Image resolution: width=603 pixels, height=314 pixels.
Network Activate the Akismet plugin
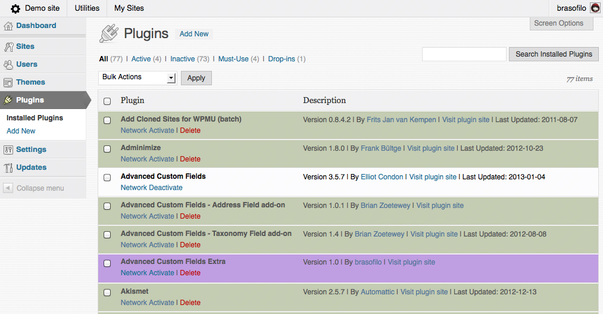[x=147, y=303]
